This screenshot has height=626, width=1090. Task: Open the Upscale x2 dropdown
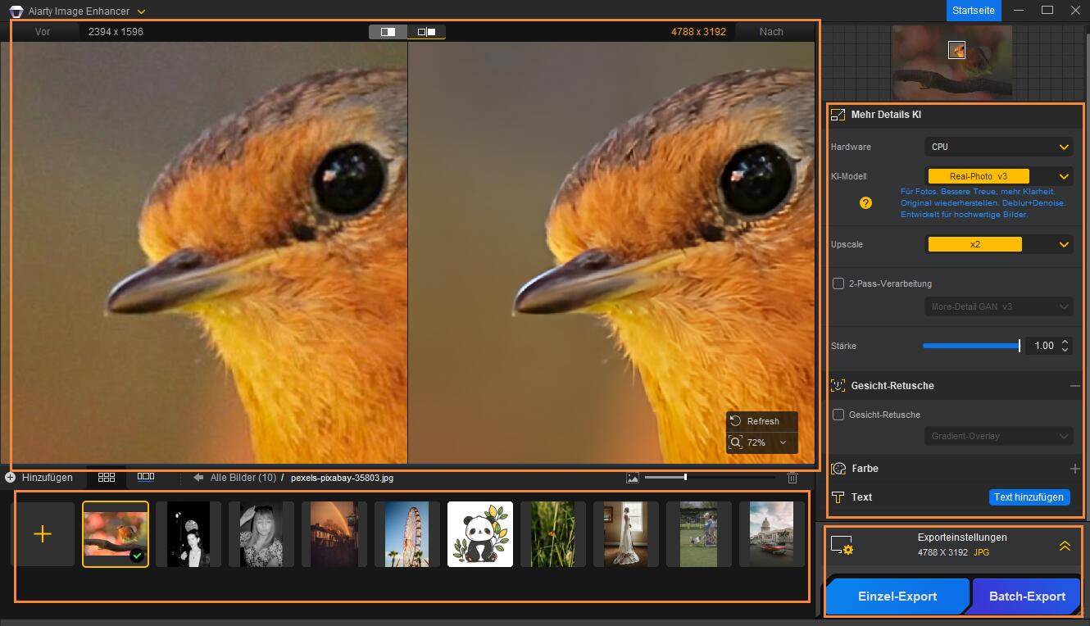(998, 244)
